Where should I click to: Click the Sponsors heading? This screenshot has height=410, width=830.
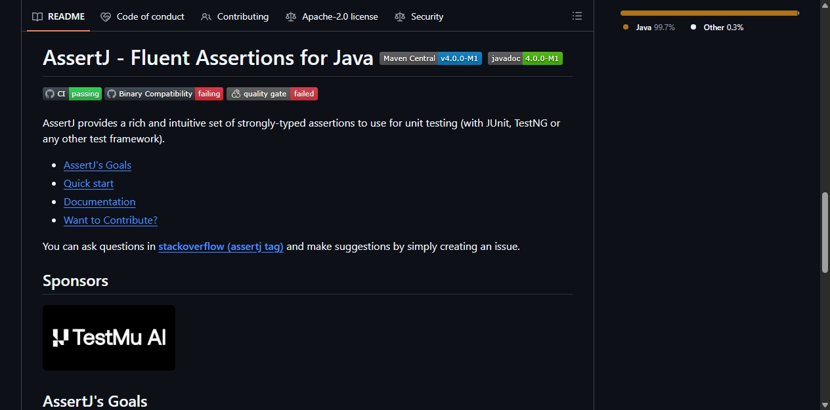[x=76, y=281]
